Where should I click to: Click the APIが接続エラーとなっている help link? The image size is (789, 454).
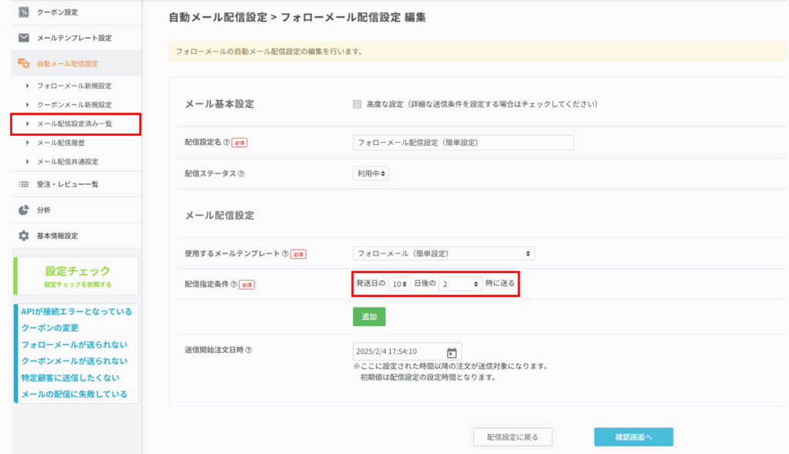[x=76, y=311]
